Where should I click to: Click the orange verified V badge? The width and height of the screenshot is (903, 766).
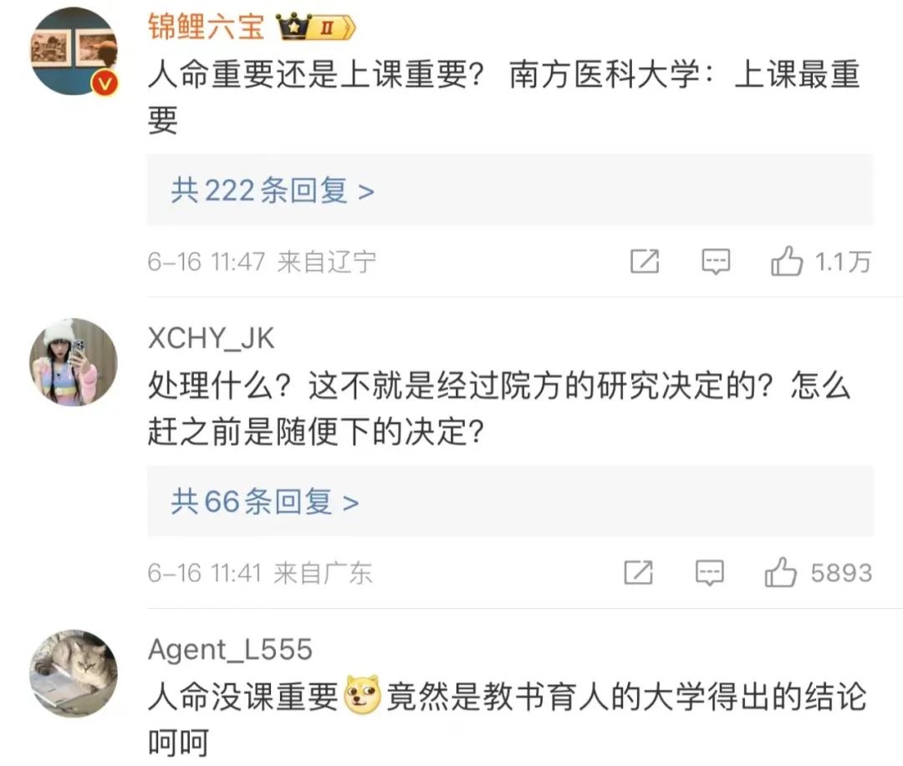105,84
